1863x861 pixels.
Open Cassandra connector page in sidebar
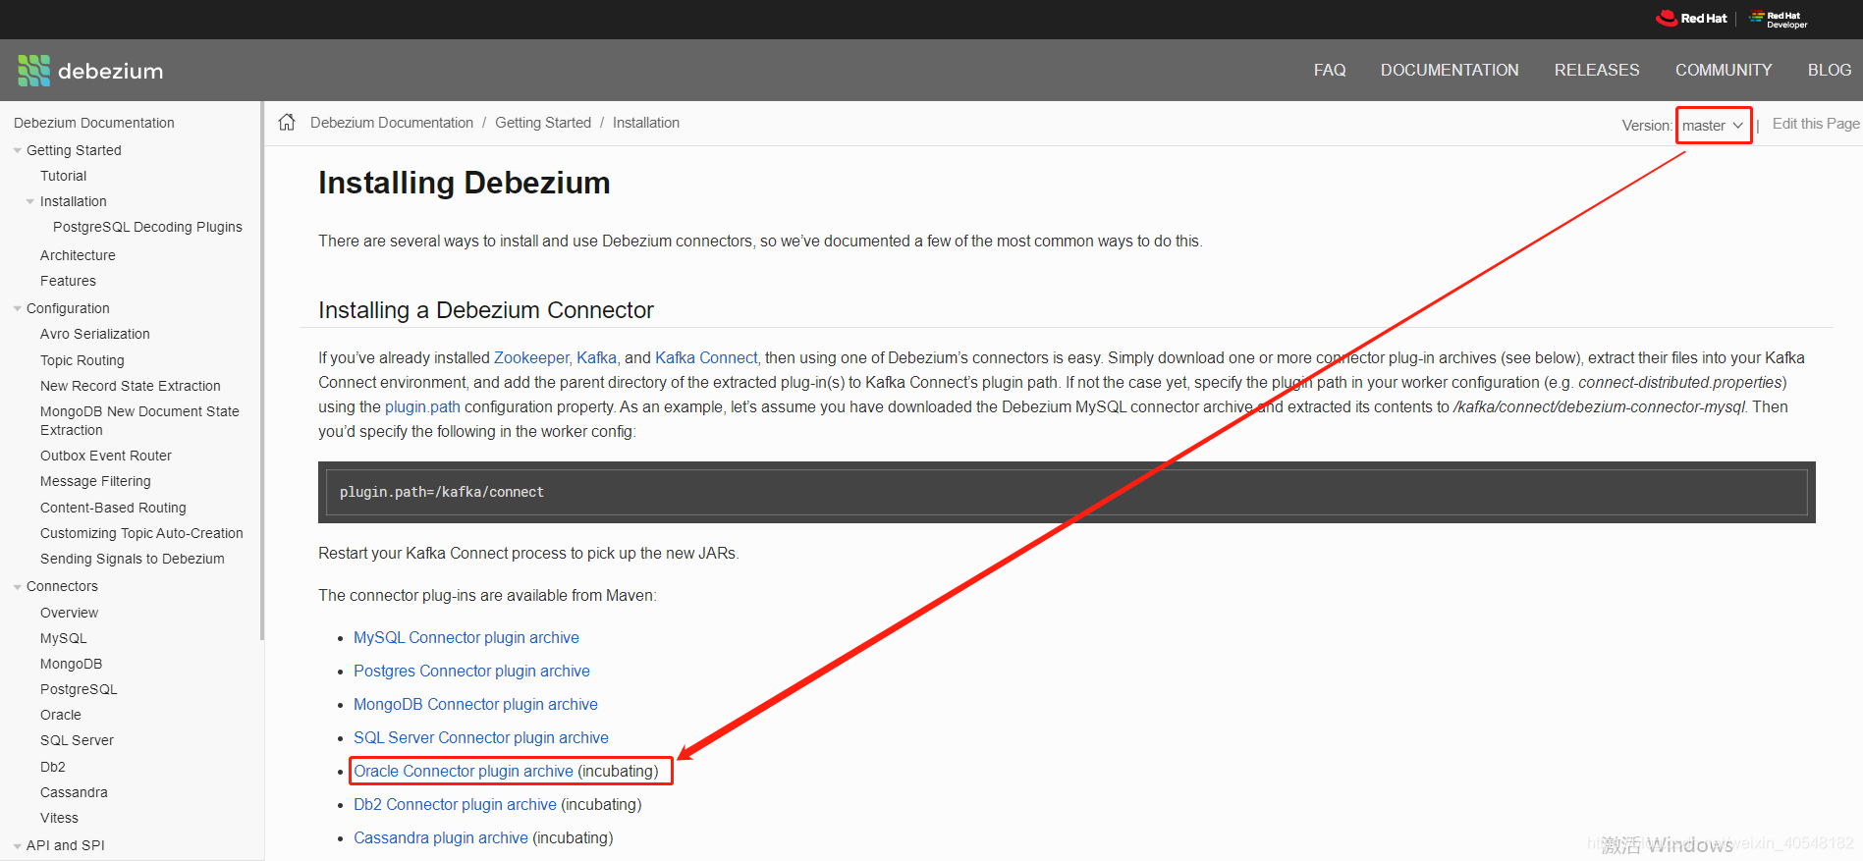(x=74, y=792)
